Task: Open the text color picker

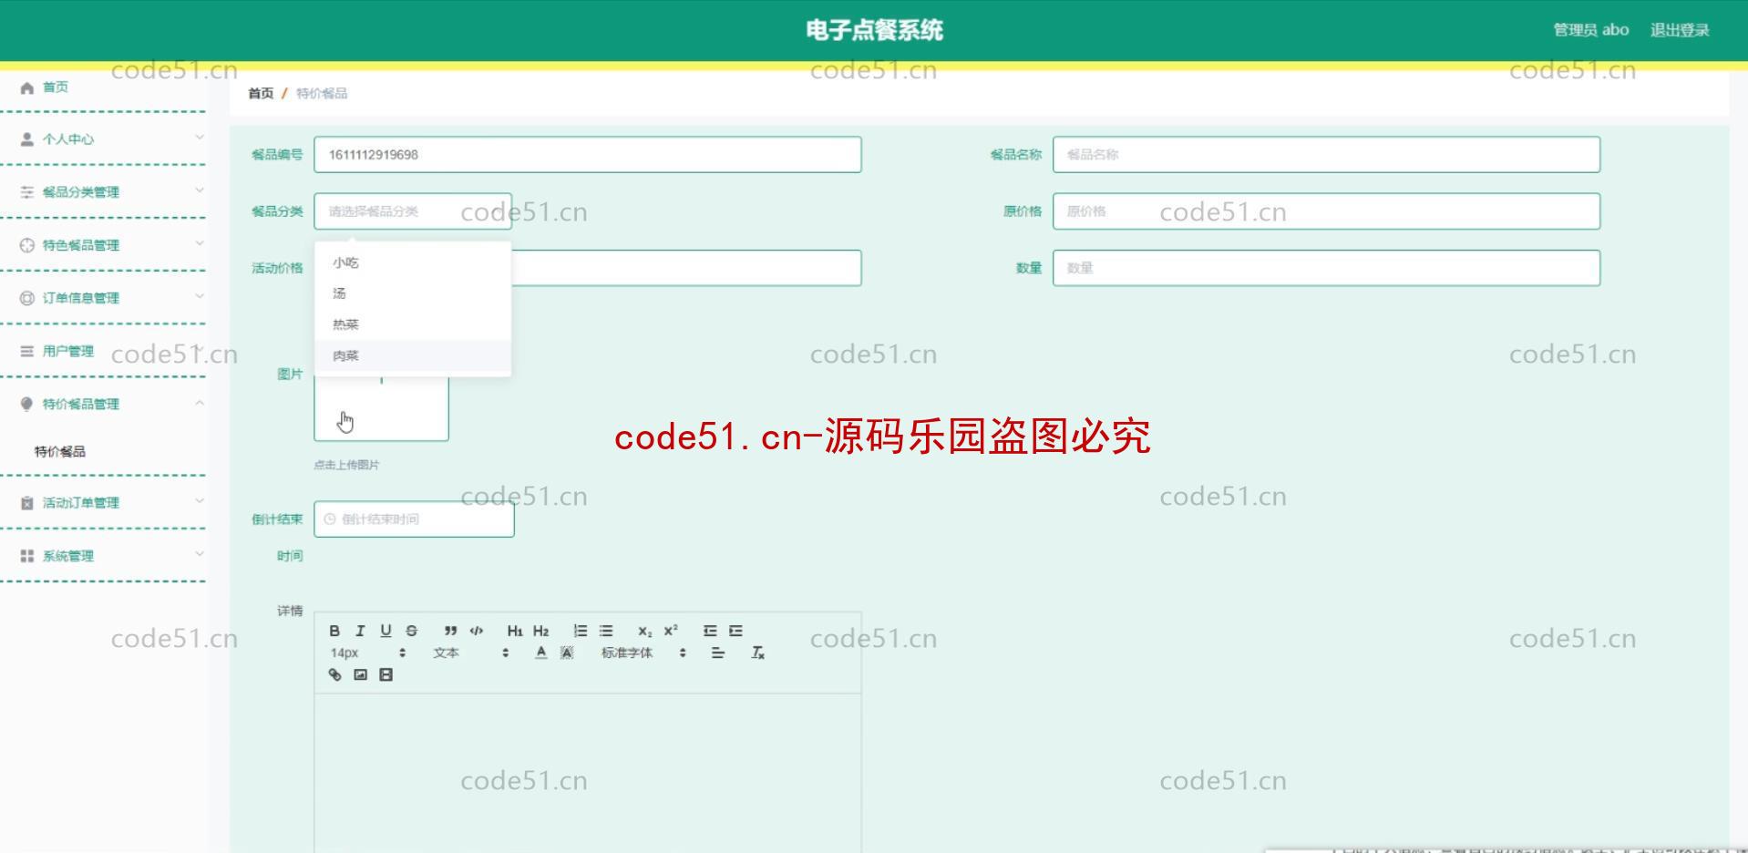Action: click(541, 653)
